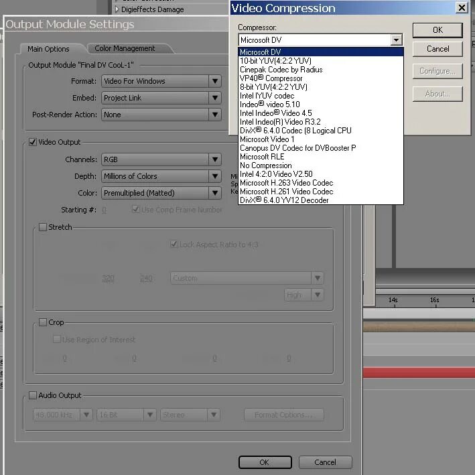The height and width of the screenshot is (475, 475).
Task: Select the red layer bar in timeline
Action: (419, 372)
